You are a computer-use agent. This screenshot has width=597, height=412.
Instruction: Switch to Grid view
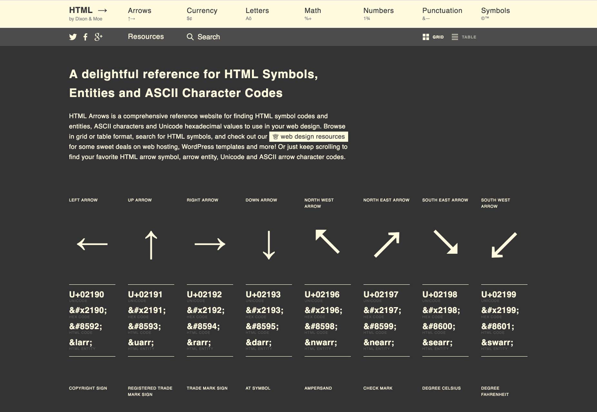click(x=433, y=37)
